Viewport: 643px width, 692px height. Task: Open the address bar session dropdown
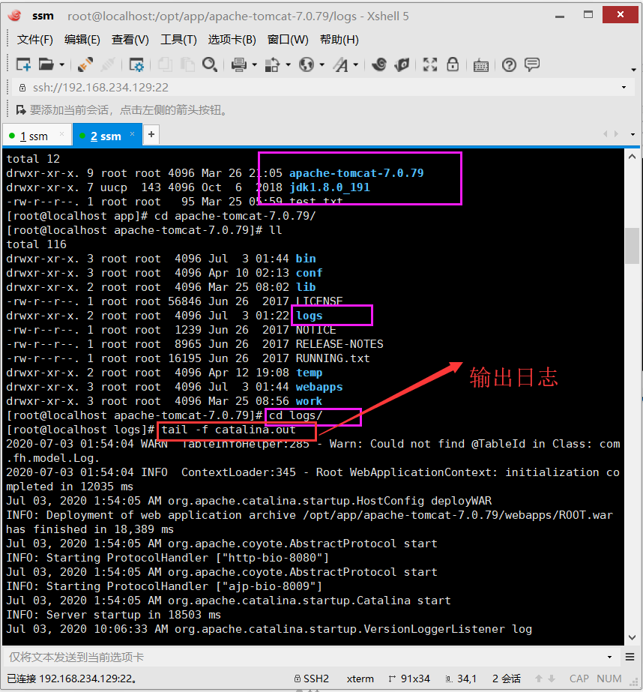point(624,87)
